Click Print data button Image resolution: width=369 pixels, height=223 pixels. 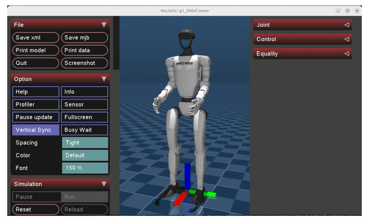tap(84, 50)
